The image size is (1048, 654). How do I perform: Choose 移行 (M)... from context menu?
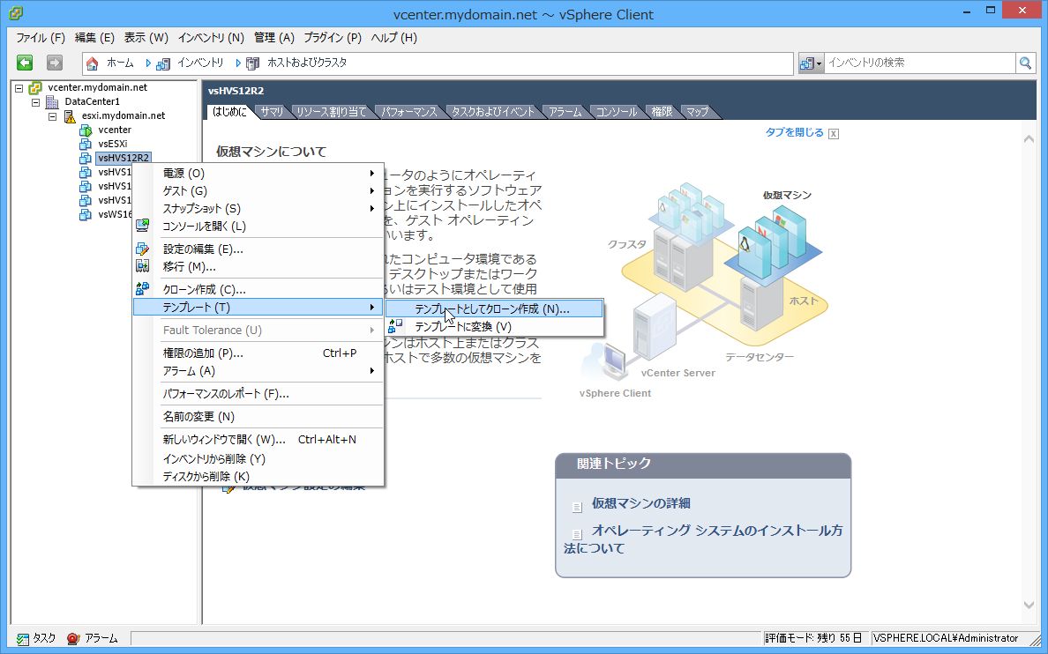258,266
